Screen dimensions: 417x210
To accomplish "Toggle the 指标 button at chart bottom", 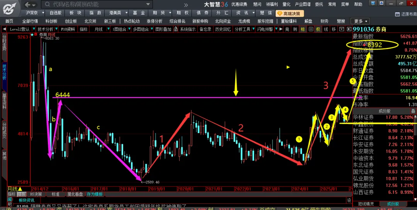I will click(12, 194).
